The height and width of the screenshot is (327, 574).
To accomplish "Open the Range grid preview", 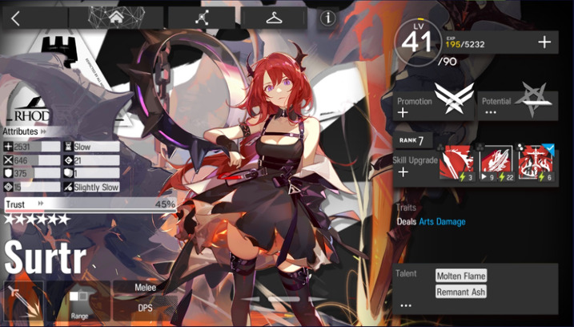I will (79, 301).
